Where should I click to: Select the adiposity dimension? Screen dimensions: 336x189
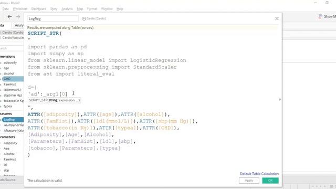[10, 62]
